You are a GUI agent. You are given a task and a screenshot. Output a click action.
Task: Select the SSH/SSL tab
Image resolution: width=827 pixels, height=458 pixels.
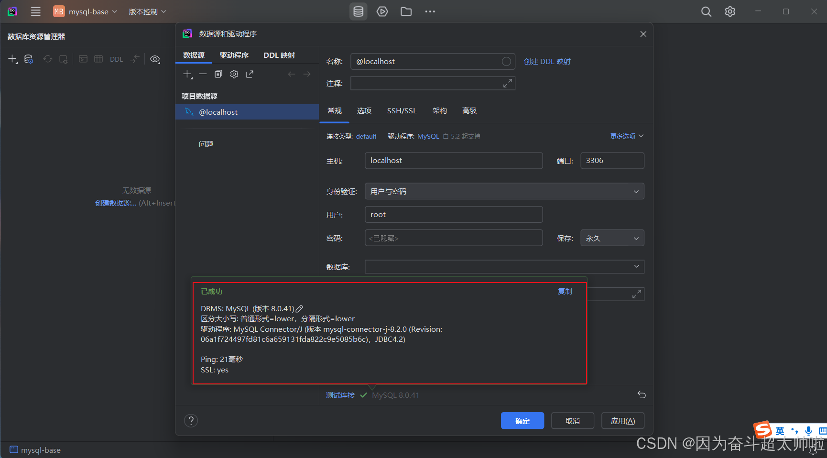click(x=402, y=111)
